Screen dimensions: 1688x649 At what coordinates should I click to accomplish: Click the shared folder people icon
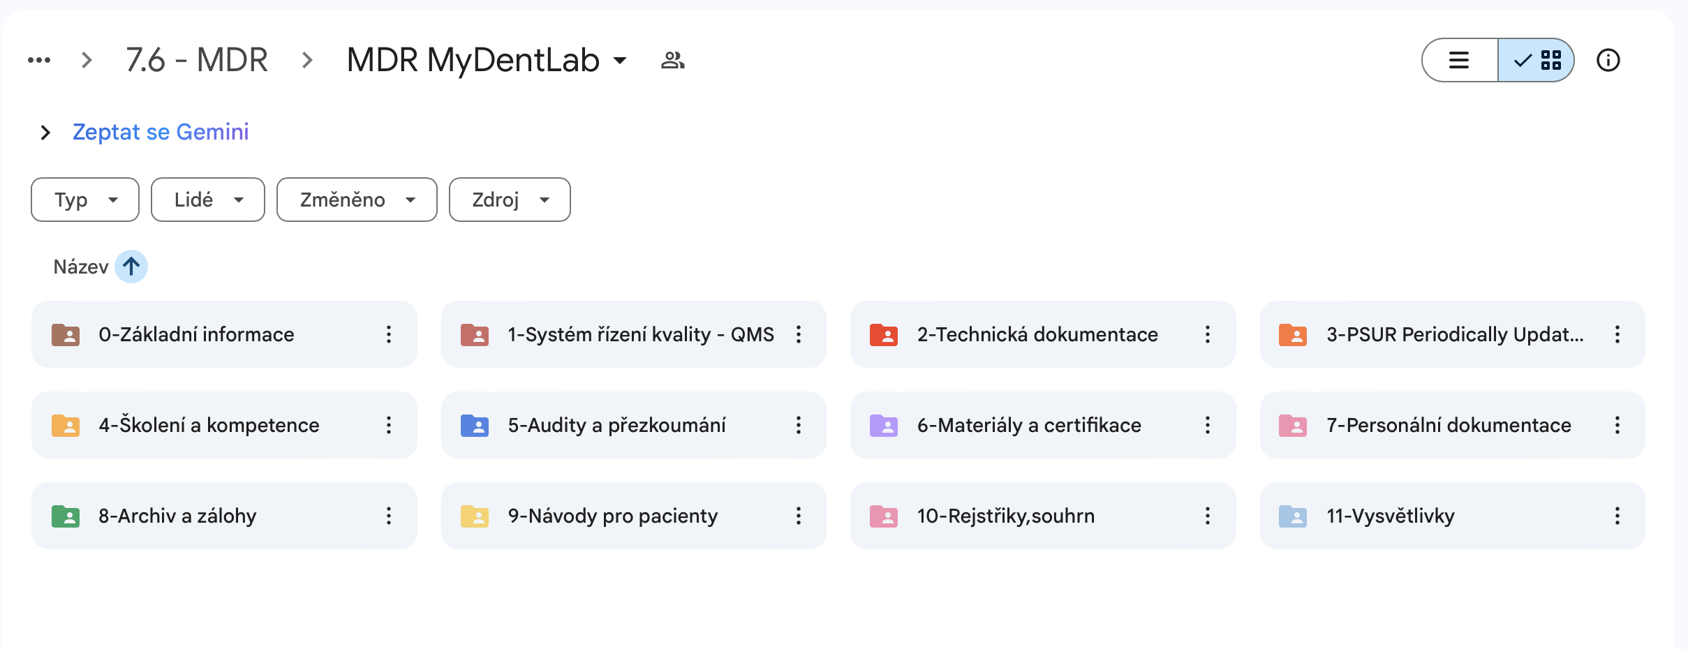(x=672, y=61)
